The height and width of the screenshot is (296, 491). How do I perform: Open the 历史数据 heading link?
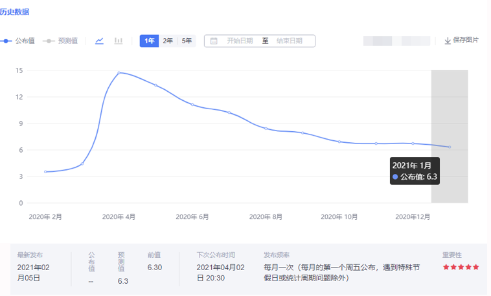pyautogui.click(x=14, y=12)
